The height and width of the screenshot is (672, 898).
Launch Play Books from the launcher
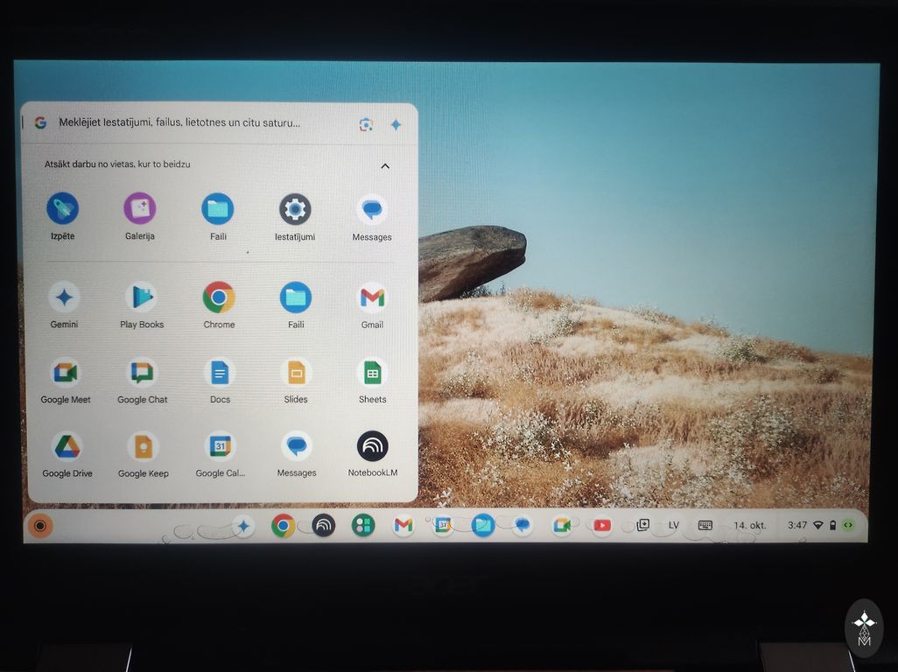coord(141,298)
